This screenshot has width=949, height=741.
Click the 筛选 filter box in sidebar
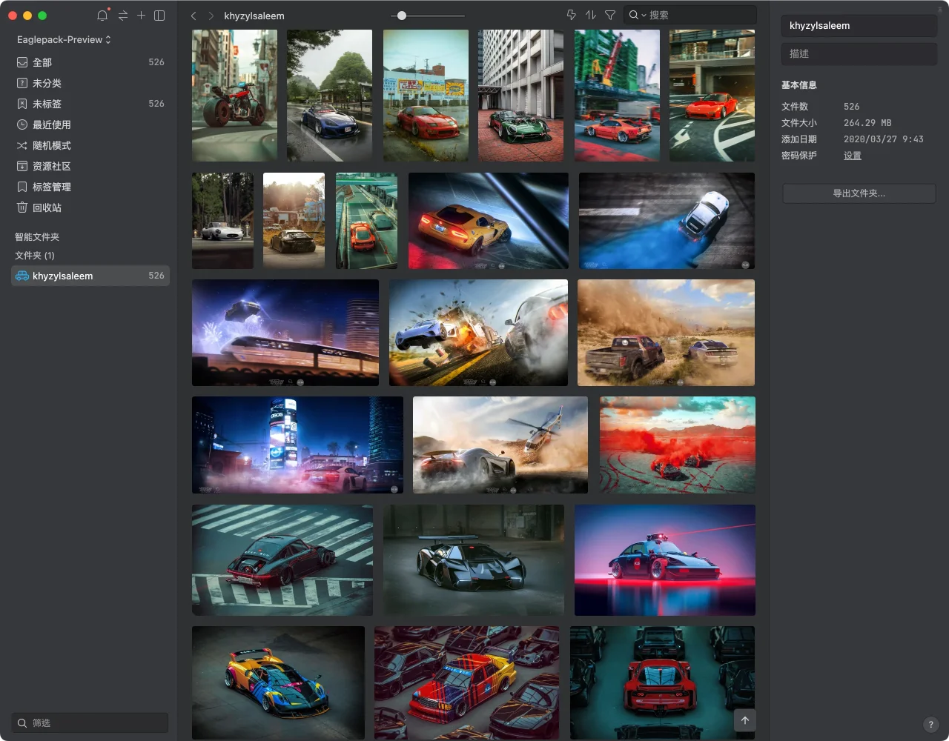point(90,722)
